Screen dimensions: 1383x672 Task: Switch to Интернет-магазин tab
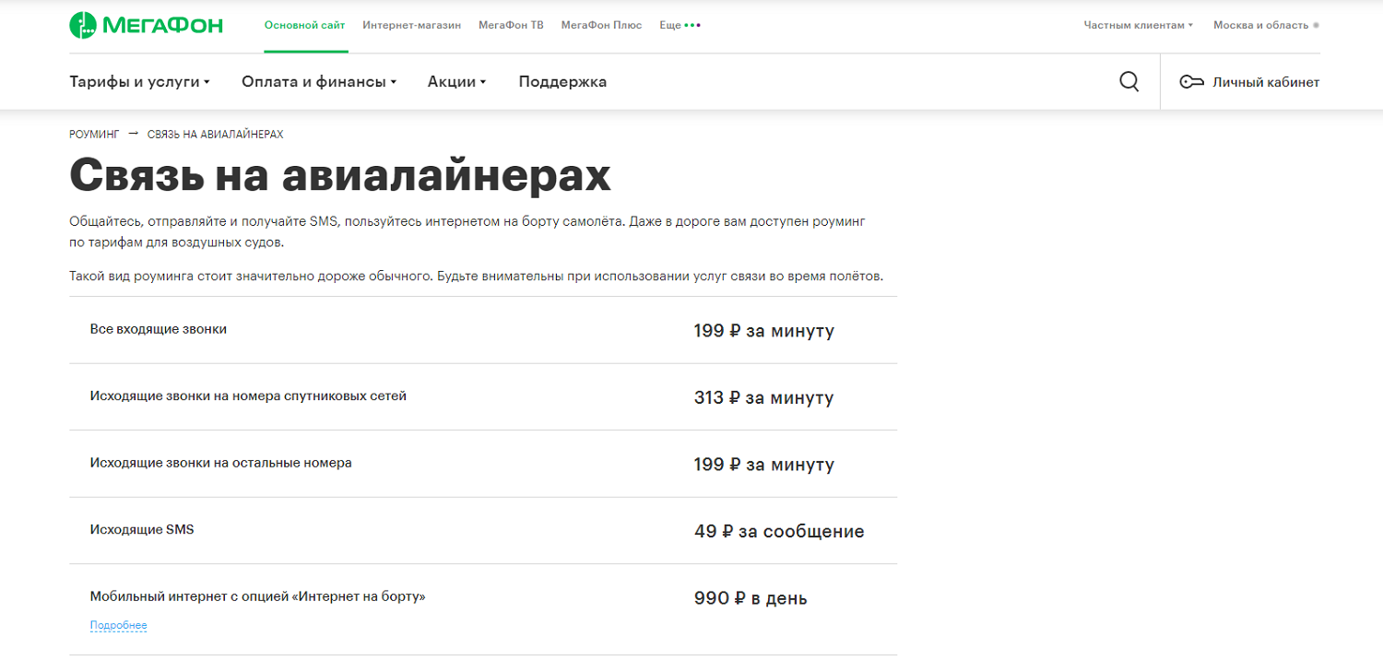coord(412,25)
